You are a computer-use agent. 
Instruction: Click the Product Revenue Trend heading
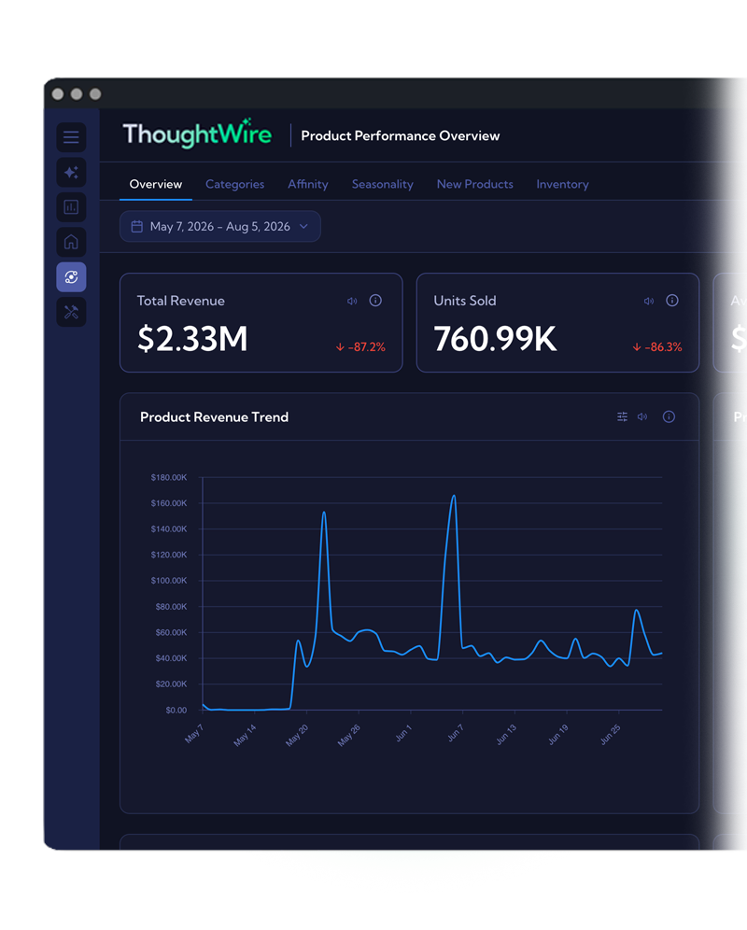214,417
